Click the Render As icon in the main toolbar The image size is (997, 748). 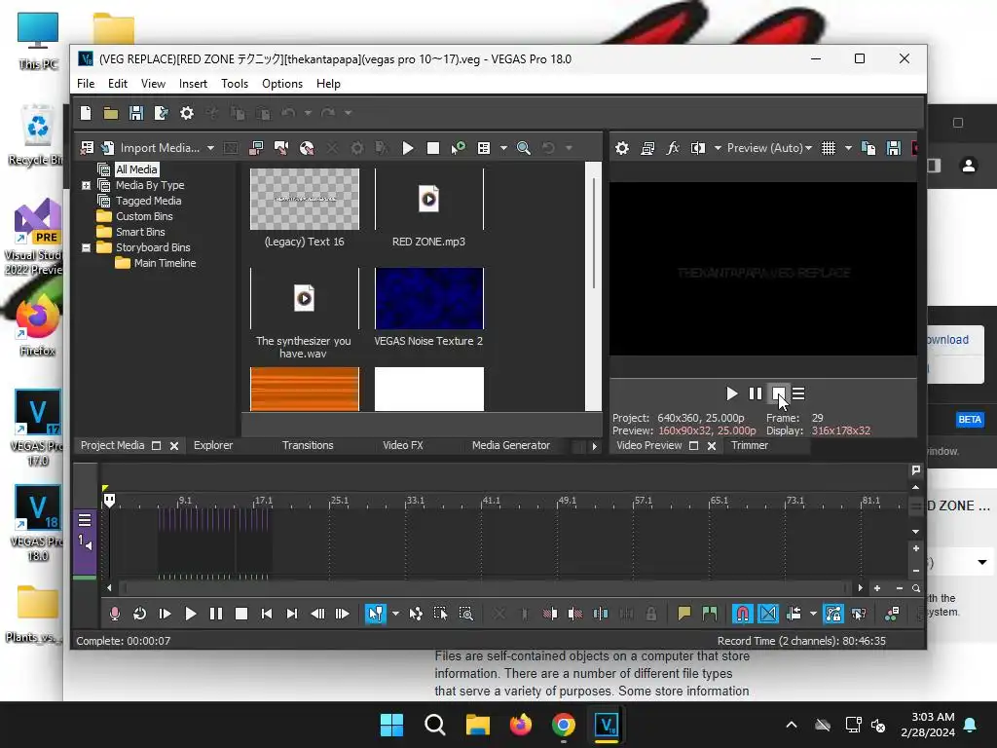(x=161, y=113)
